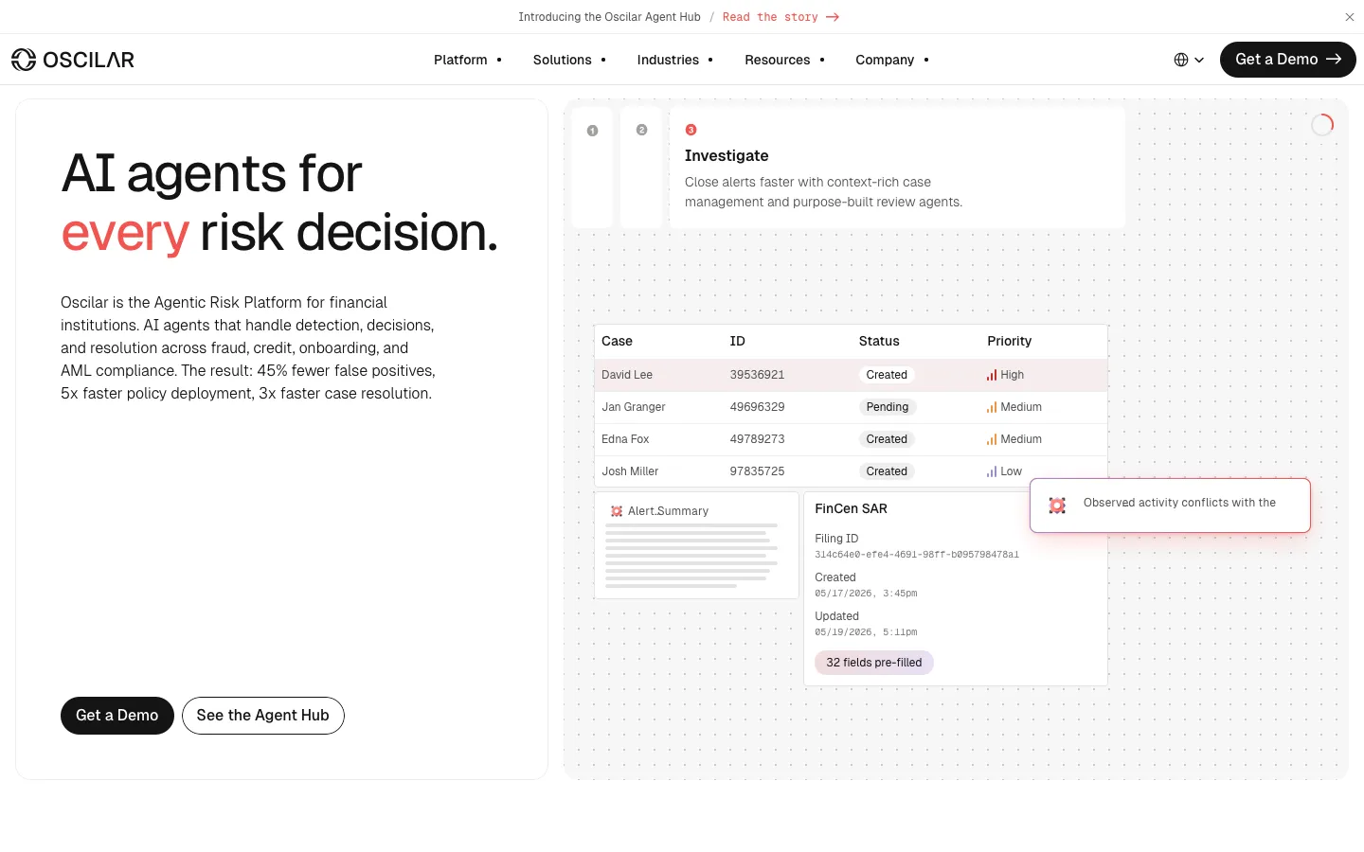Expand the Company menu
The height and width of the screenshot is (852, 1364).
pos(892,60)
